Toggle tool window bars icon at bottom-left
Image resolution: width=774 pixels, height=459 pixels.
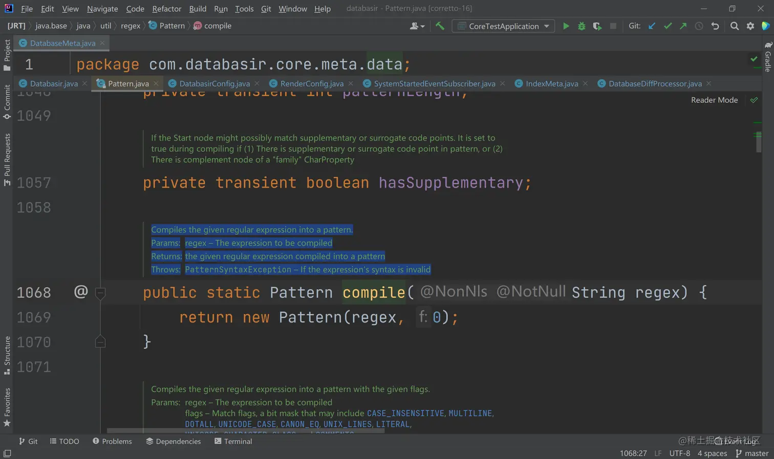pyautogui.click(x=7, y=453)
